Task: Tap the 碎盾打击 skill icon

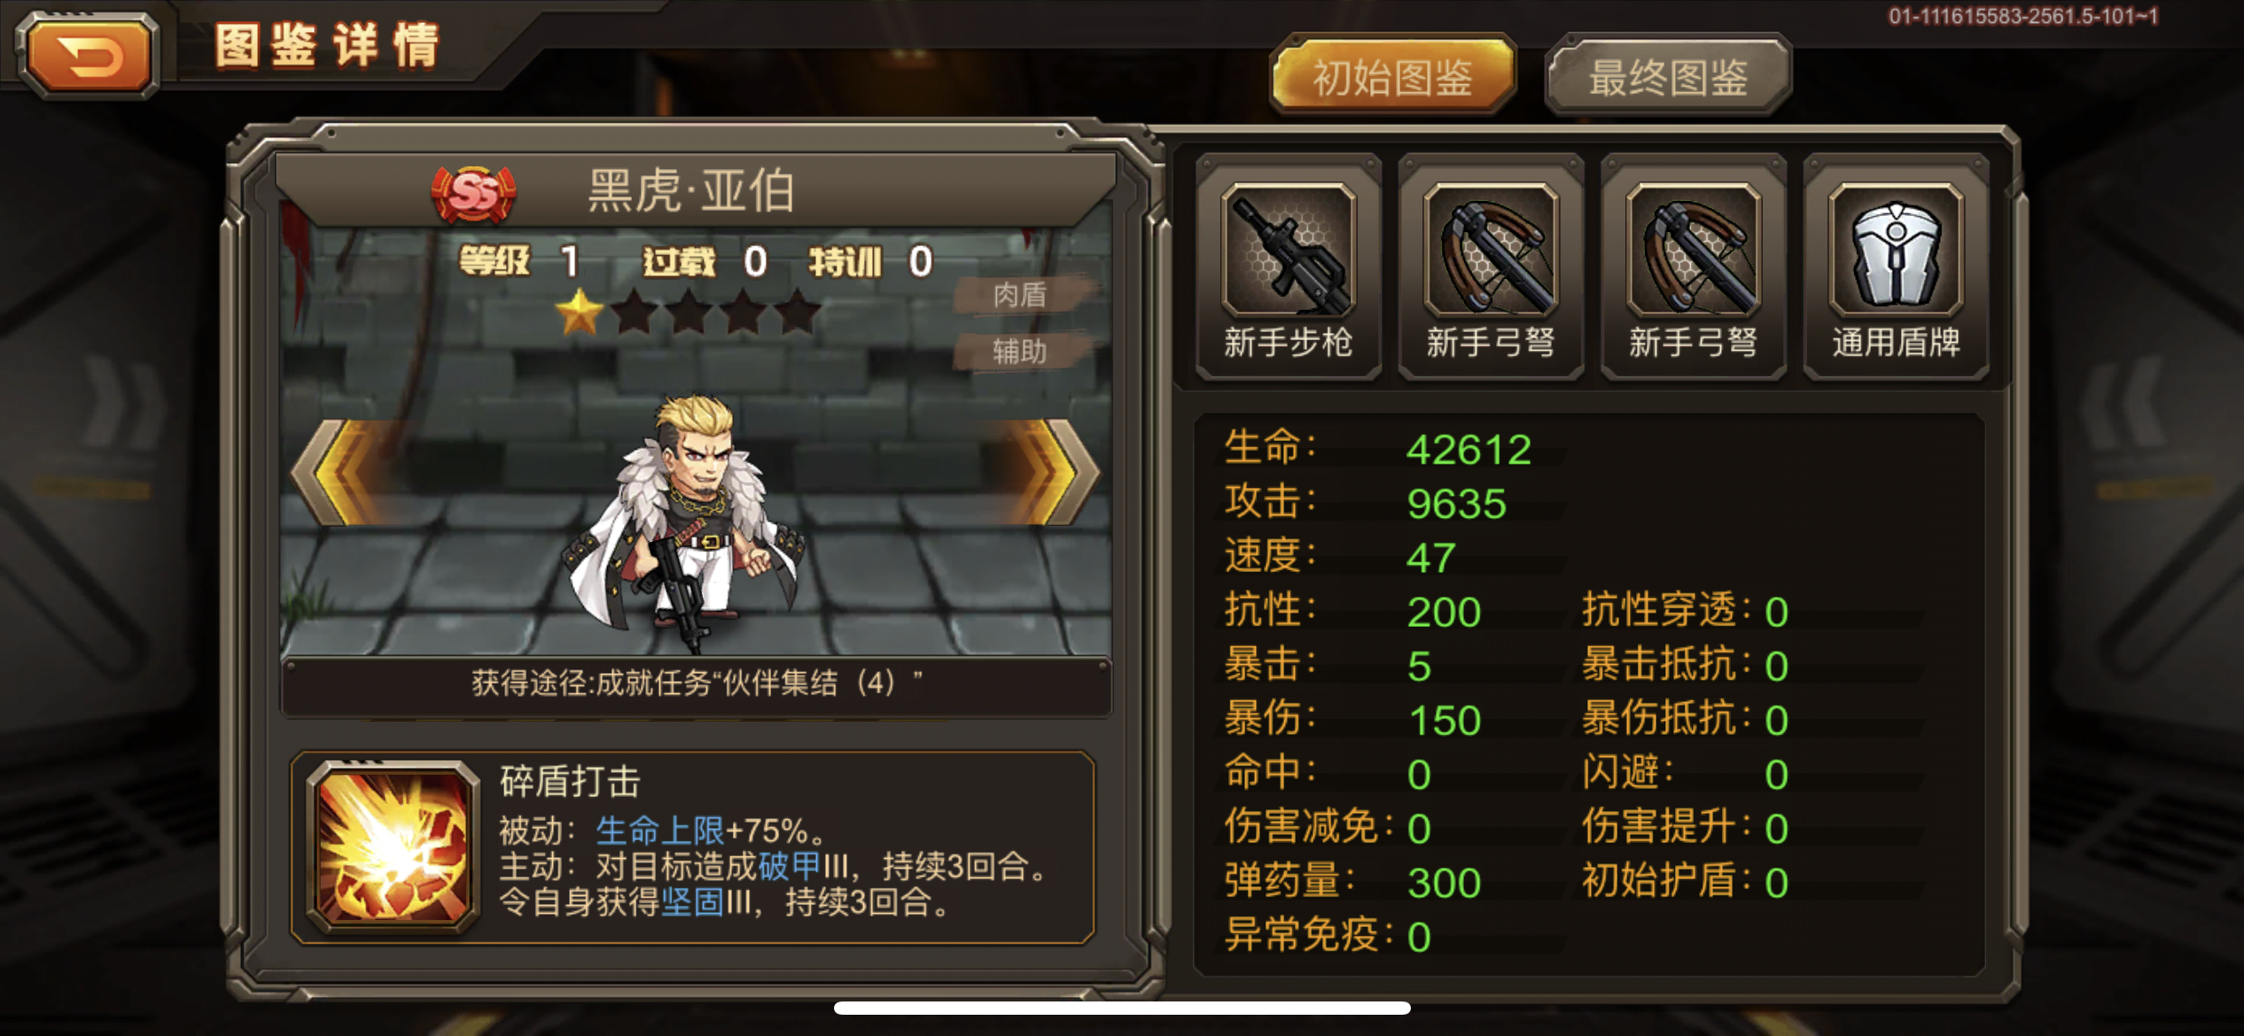Action: click(392, 846)
